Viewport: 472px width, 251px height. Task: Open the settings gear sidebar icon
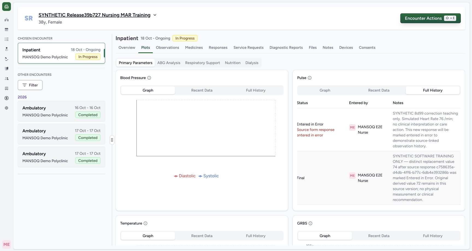7,108
